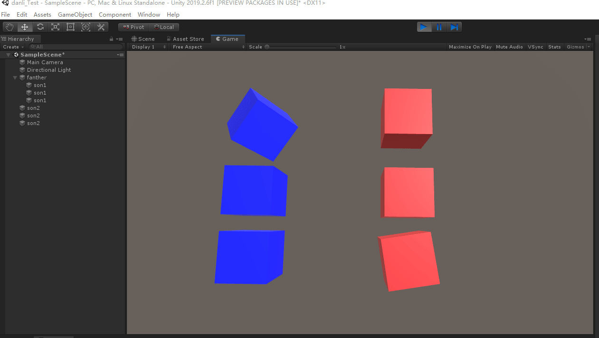This screenshot has height=338, width=599.
Task: Select the Move tool
Action: pos(25,27)
